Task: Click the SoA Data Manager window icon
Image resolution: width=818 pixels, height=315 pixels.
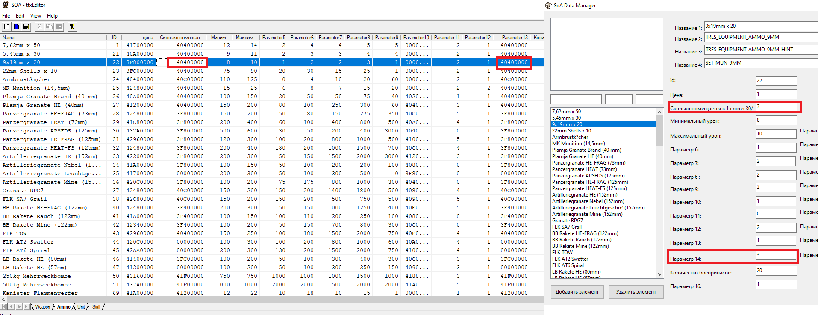Action: pyautogui.click(x=548, y=6)
